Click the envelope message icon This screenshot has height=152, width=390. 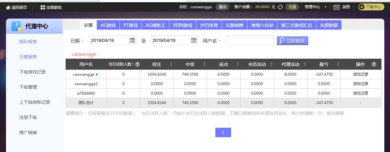[x=336, y=7]
